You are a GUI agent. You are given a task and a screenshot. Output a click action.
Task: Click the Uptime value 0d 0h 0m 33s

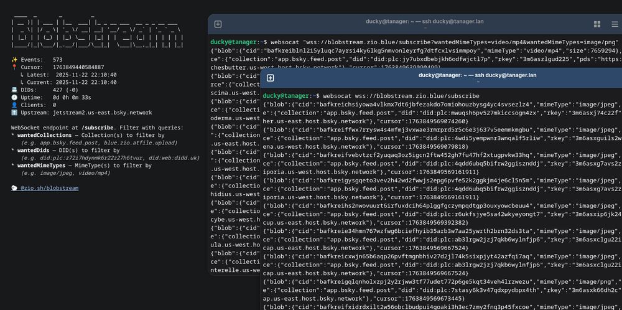(x=72, y=98)
